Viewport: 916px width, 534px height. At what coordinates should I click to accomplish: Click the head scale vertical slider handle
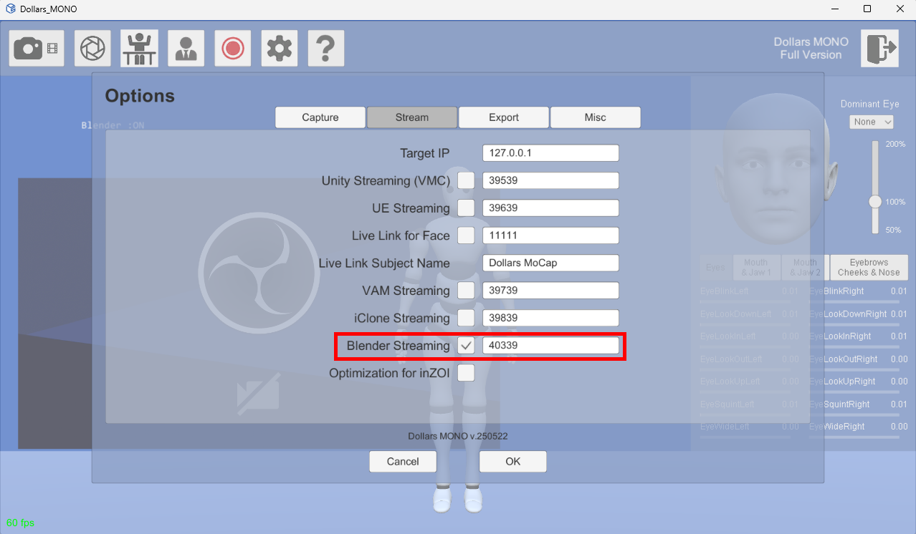(x=875, y=202)
